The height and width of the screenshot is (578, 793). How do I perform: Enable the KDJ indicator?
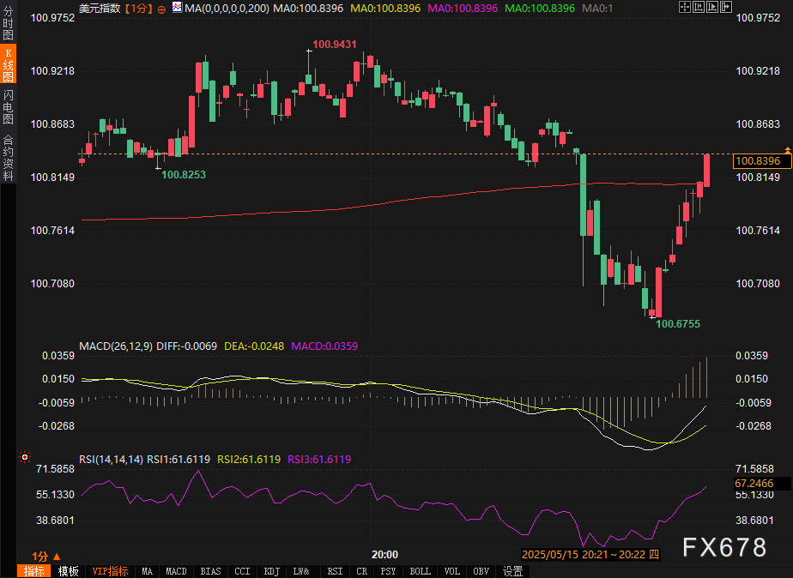(271, 571)
